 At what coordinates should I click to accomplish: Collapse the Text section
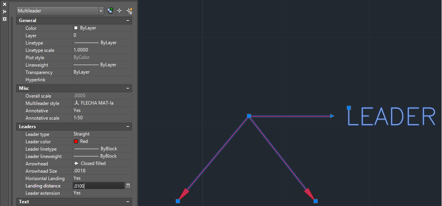click(128, 201)
